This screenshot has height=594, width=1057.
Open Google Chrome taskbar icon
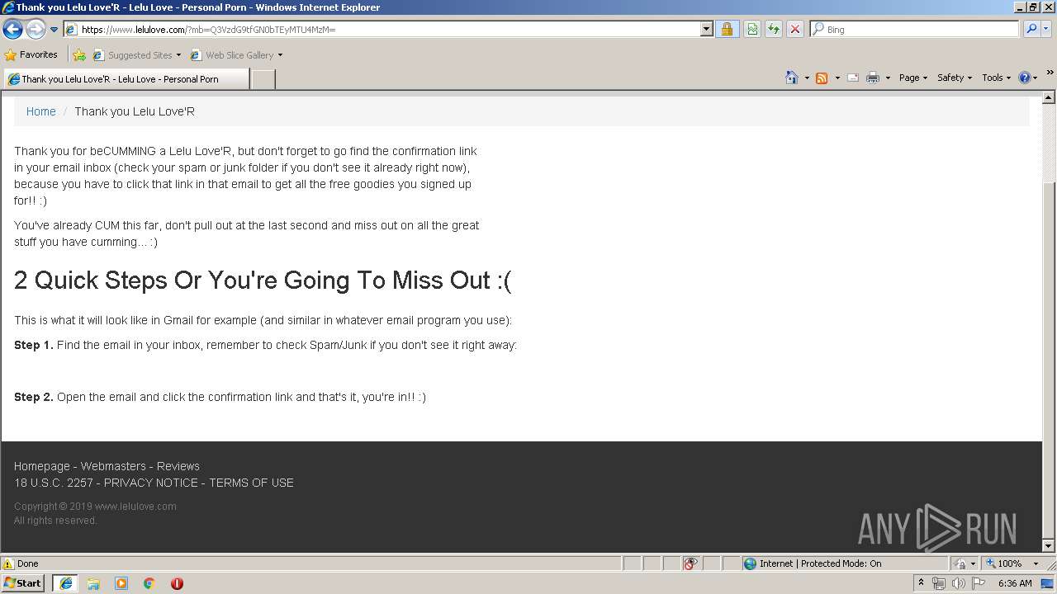(149, 583)
